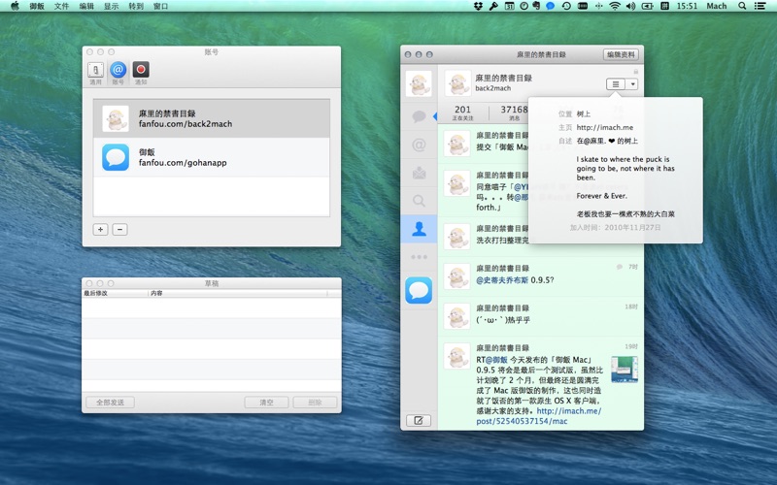The width and height of the screenshot is (777, 485).
Task: Click the plus button to add account
Action: (x=101, y=230)
